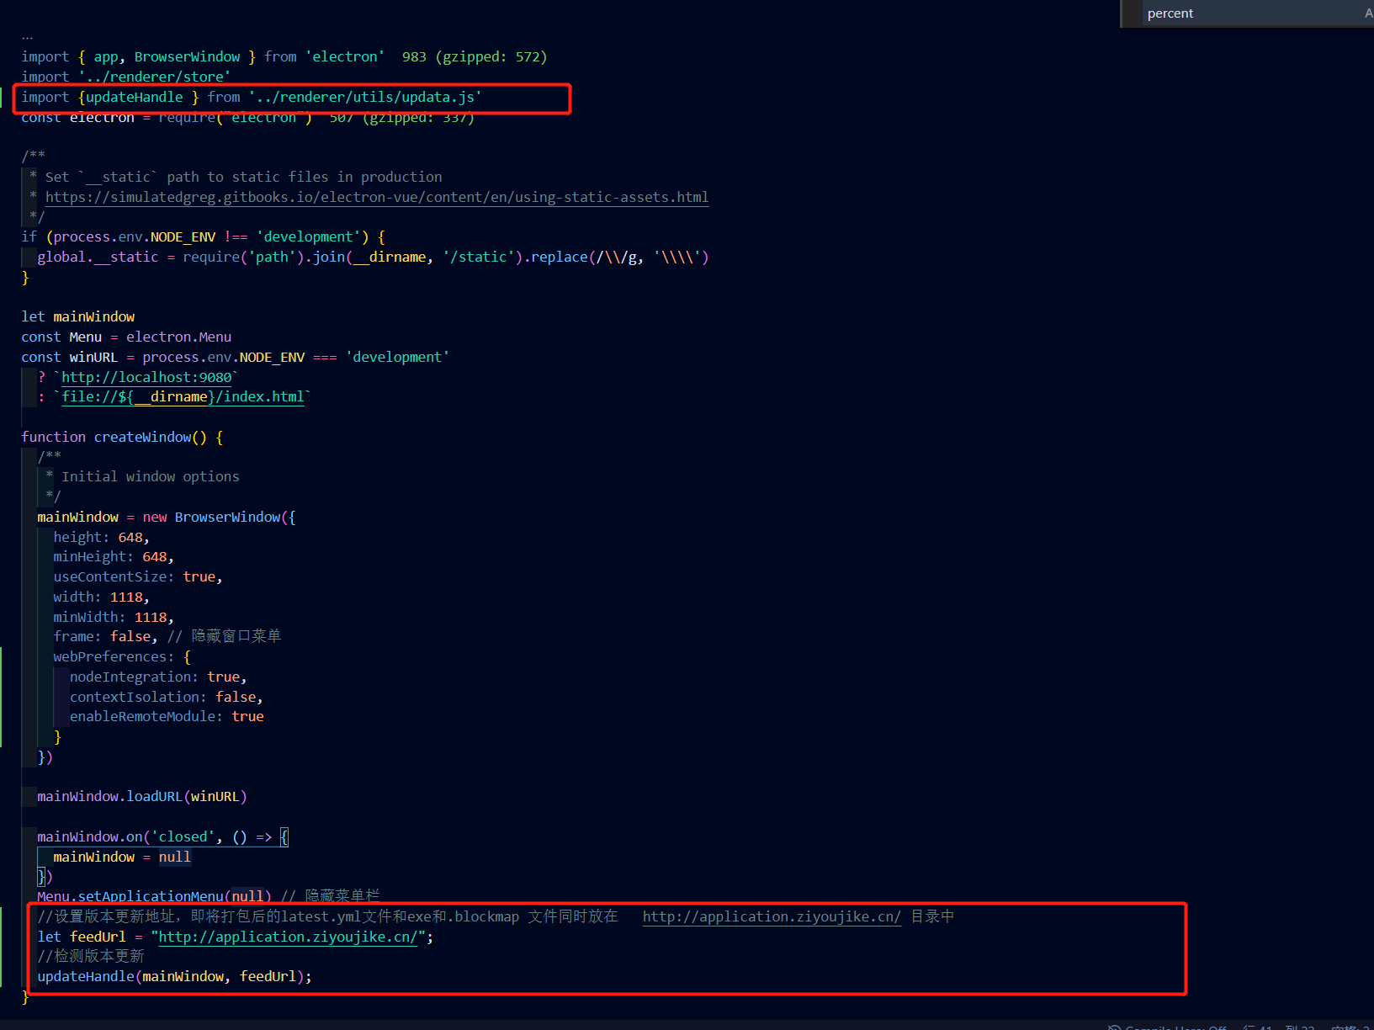Click 'BrowserWindow' in the first import line
The width and height of the screenshot is (1374, 1030).
pos(188,56)
